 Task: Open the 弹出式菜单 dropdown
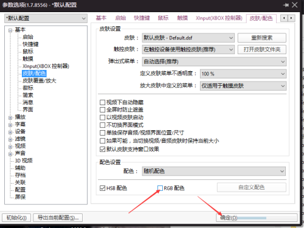click(x=214, y=61)
